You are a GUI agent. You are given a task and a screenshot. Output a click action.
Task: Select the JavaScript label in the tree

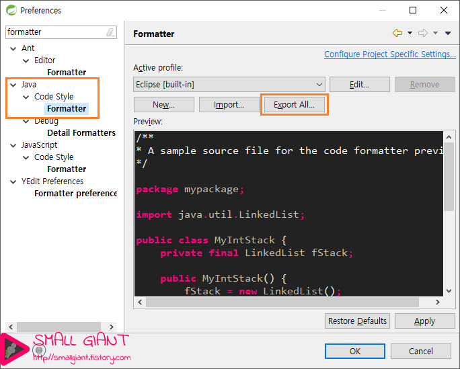point(39,145)
